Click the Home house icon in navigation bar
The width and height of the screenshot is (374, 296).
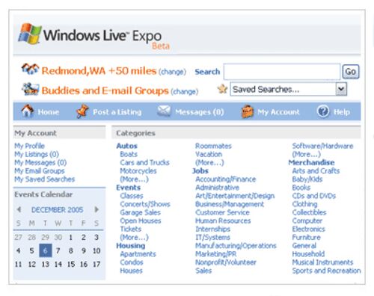28,111
